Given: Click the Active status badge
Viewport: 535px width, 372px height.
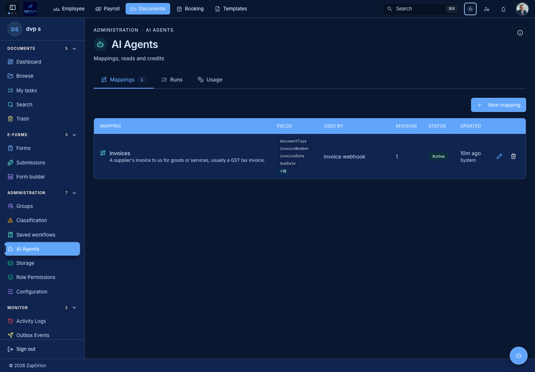Looking at the screenshot, I should (x=438, y=156).
